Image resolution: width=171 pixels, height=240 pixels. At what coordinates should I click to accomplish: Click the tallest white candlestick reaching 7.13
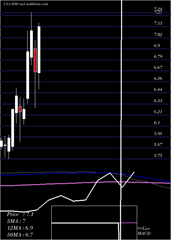[39, 50]
